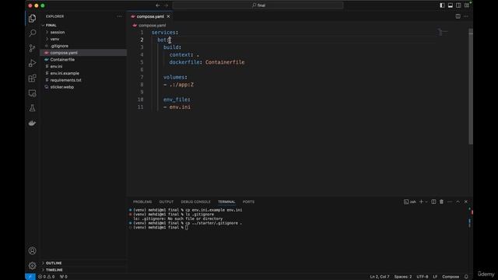Open the Remote Explorer view

(32, 93)
